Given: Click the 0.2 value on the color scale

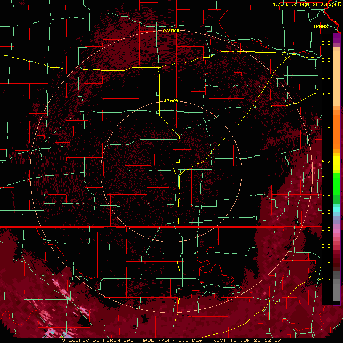Looking at the screenshot, I should point(326,246).
